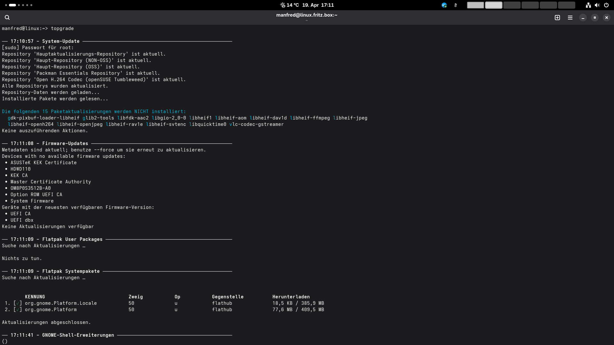Click the KENNUNG column header
Image resolution: width=614 pixels, height=345 pixels.
[x=35, y=297]
